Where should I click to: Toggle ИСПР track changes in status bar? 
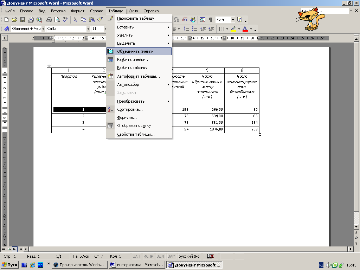pyautogui.click(x=148, y=257)
